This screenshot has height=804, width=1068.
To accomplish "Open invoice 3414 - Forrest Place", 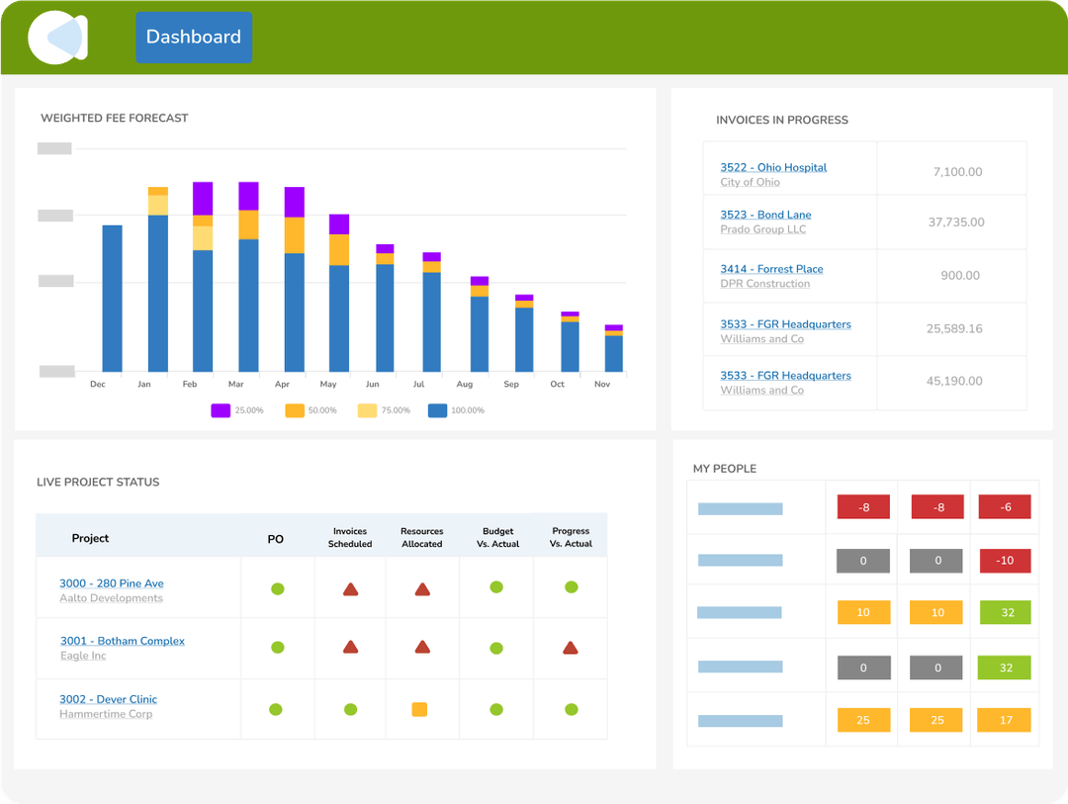I will 771,269.
